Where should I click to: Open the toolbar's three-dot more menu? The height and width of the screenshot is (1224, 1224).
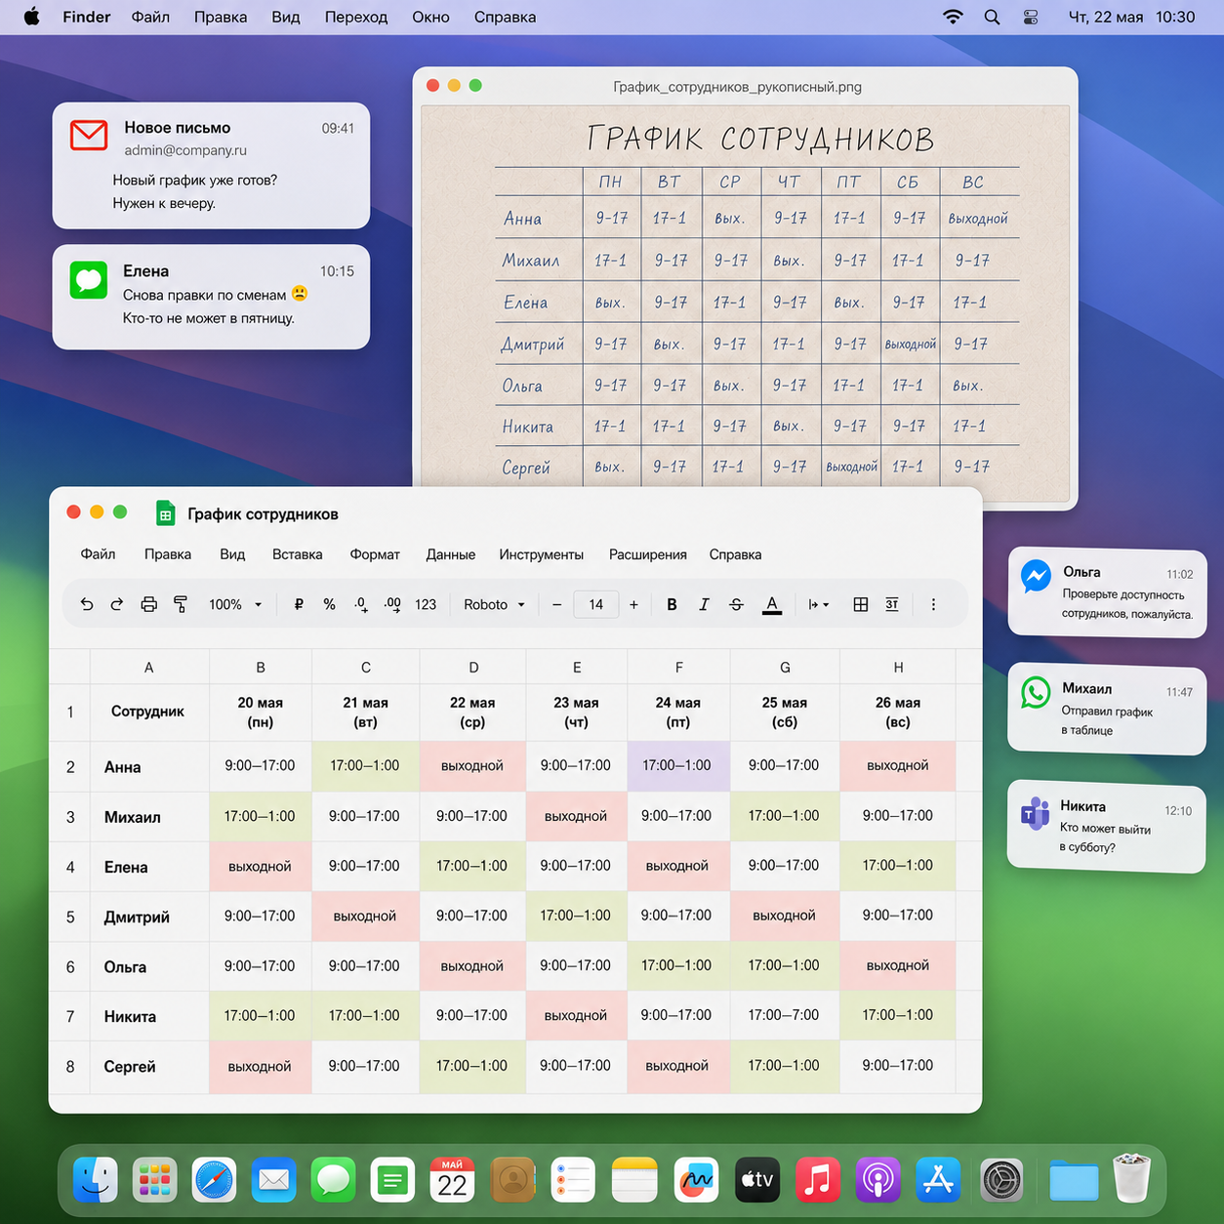[933, 604]
